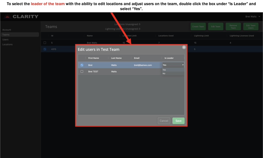Check the Bret TEST Walts row checkbox

tap(82, 71)
